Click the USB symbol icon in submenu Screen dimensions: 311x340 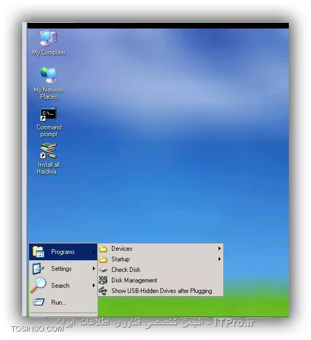pyautogui.click(x=103, y=291)
